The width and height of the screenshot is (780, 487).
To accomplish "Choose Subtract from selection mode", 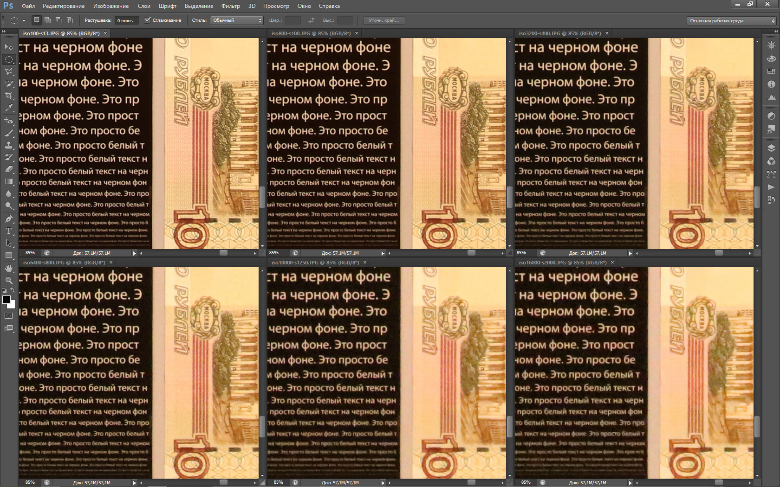I will pyautogui.click(x=58, y=20).
